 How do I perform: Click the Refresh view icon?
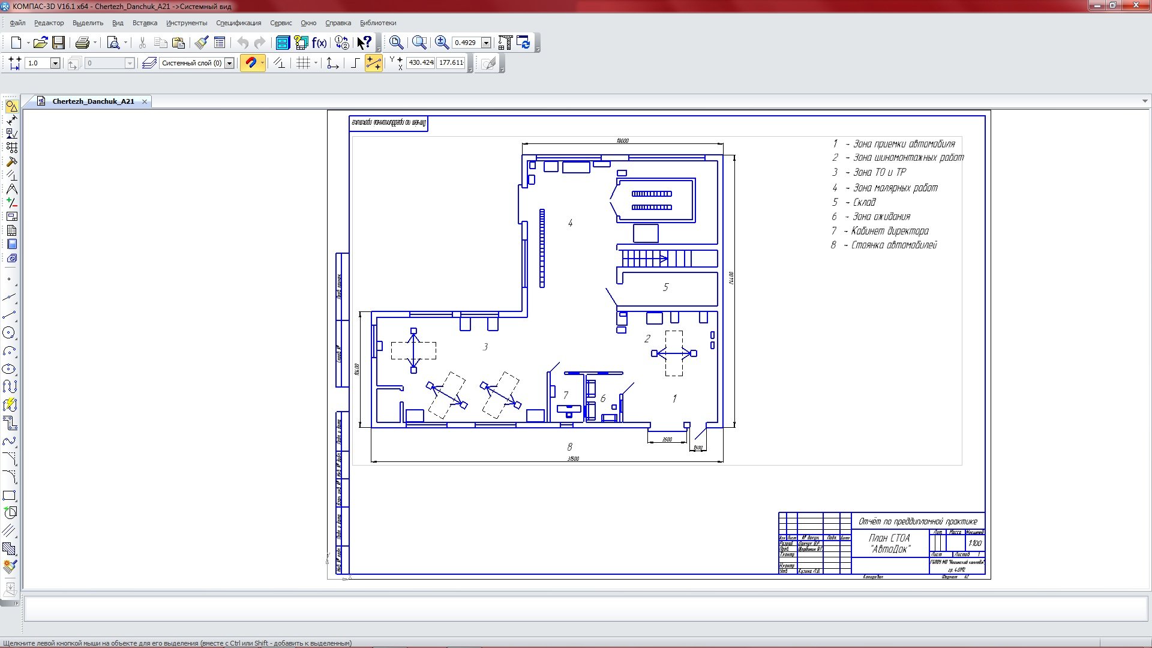click(523, 43)
